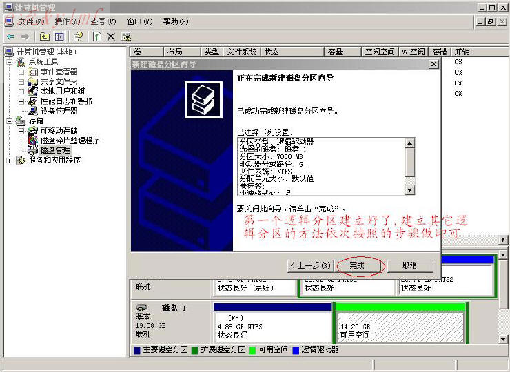The width and height of the screenshot is (510, 372).
Task: Open the 查看(V) menu
Action: 103,21
